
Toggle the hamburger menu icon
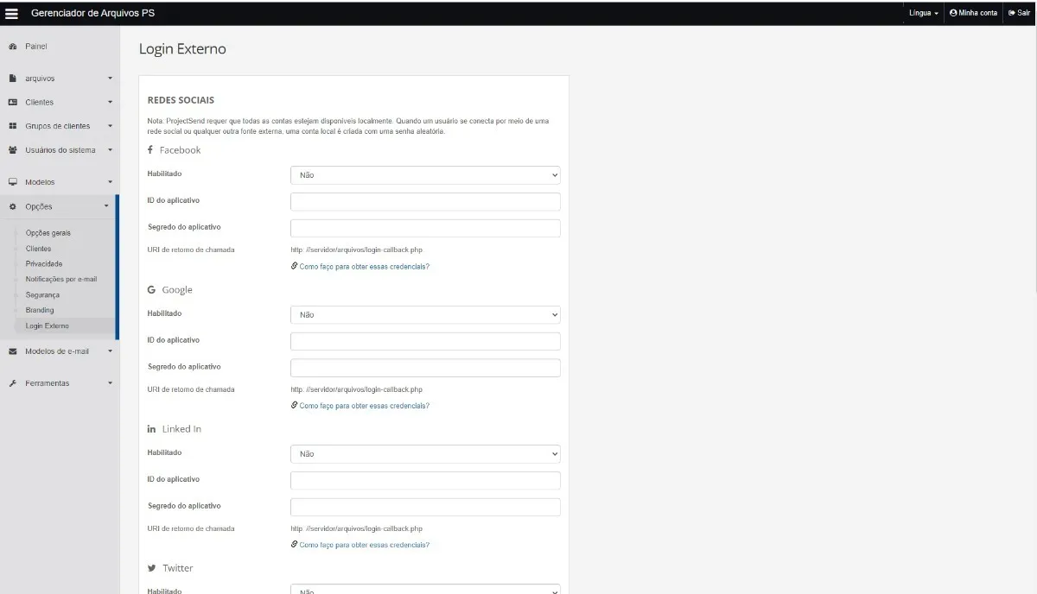coord(12,13)
